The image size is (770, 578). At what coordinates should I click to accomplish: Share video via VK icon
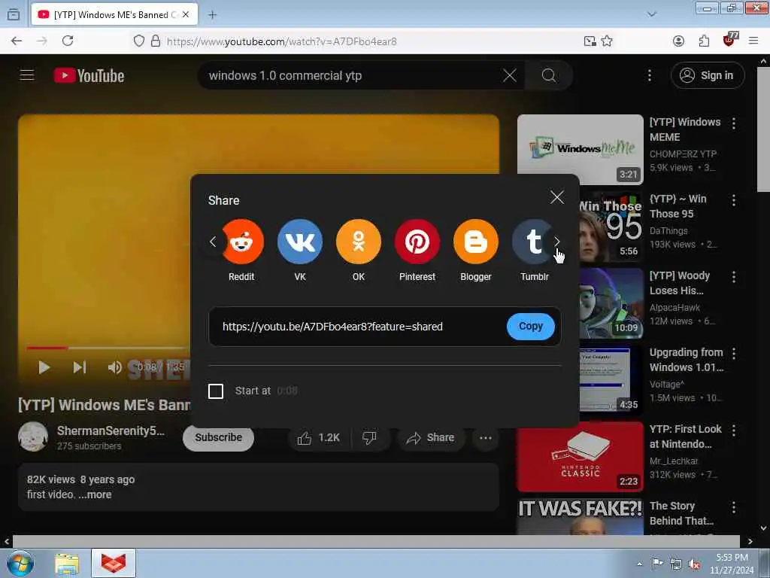point(300,242)
